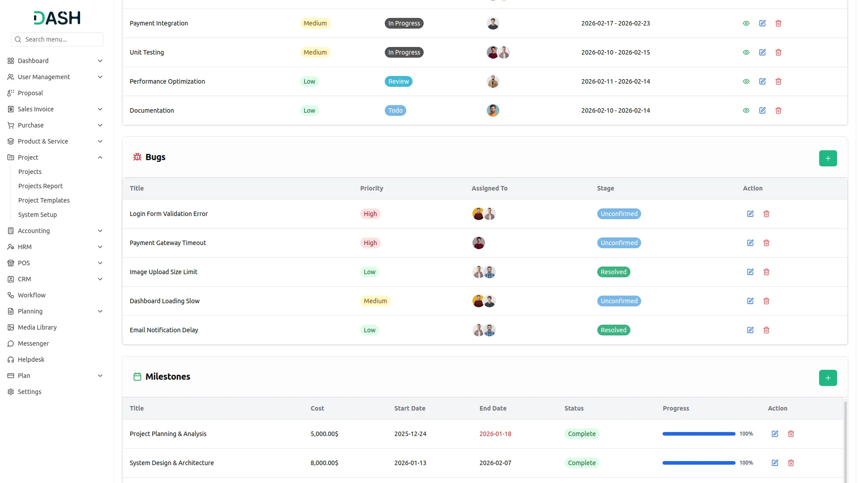Viewport: 859px width, 483px height.
Task: Go to Helpdesk page
Action: coord(31,360)
